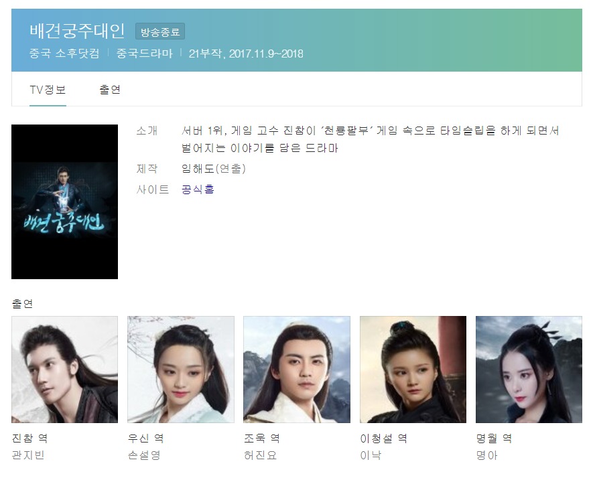This screenshot has width=593, height=480.
Task: Open actress 손설영 name link
Action: pos(144,455)
